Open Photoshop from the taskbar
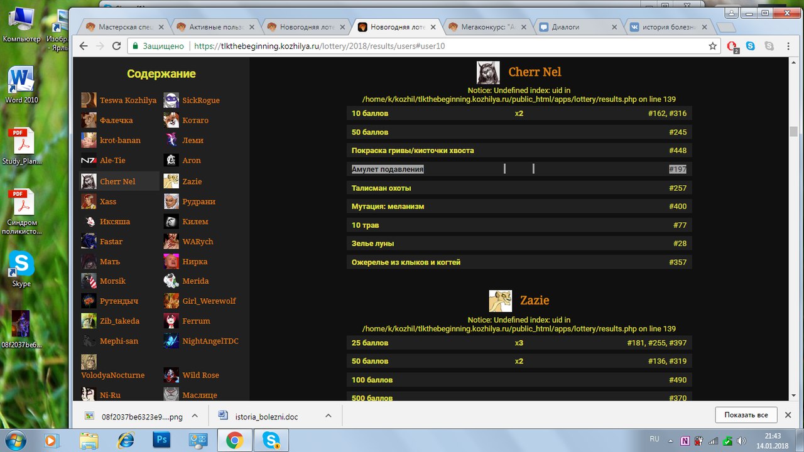This screenshot has width=804, height=452. (161, 440)
